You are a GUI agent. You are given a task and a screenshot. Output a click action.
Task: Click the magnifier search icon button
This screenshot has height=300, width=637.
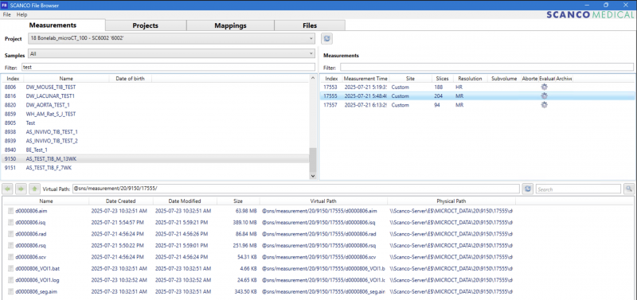pyautogui.click(x=629, y=189)
